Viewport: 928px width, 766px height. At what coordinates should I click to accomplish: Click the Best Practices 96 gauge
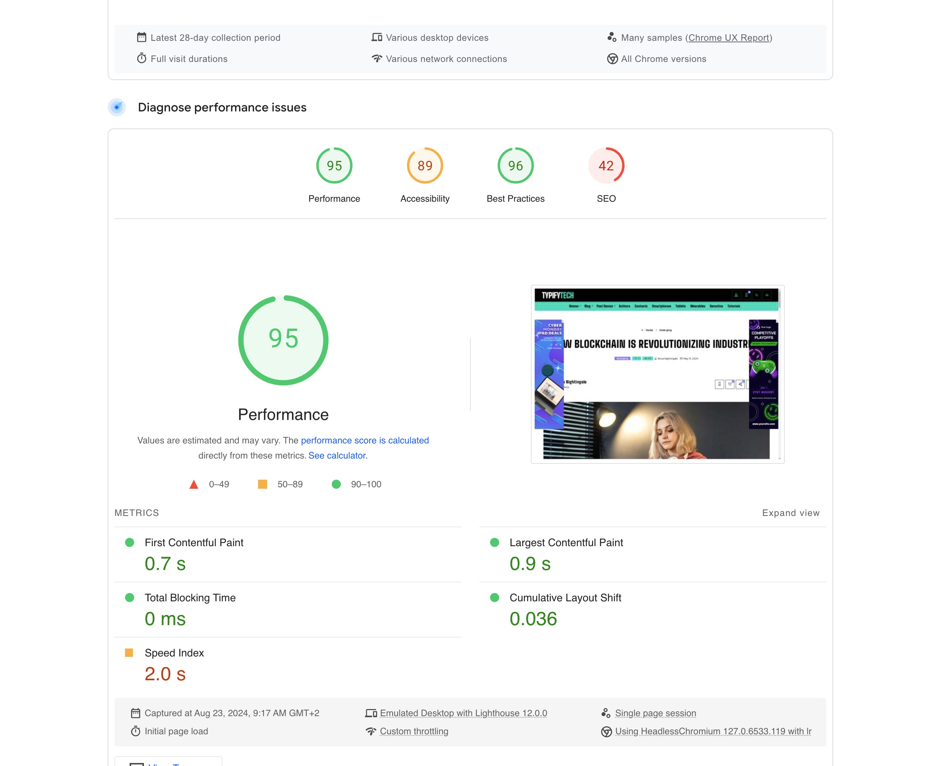(515, 165)
